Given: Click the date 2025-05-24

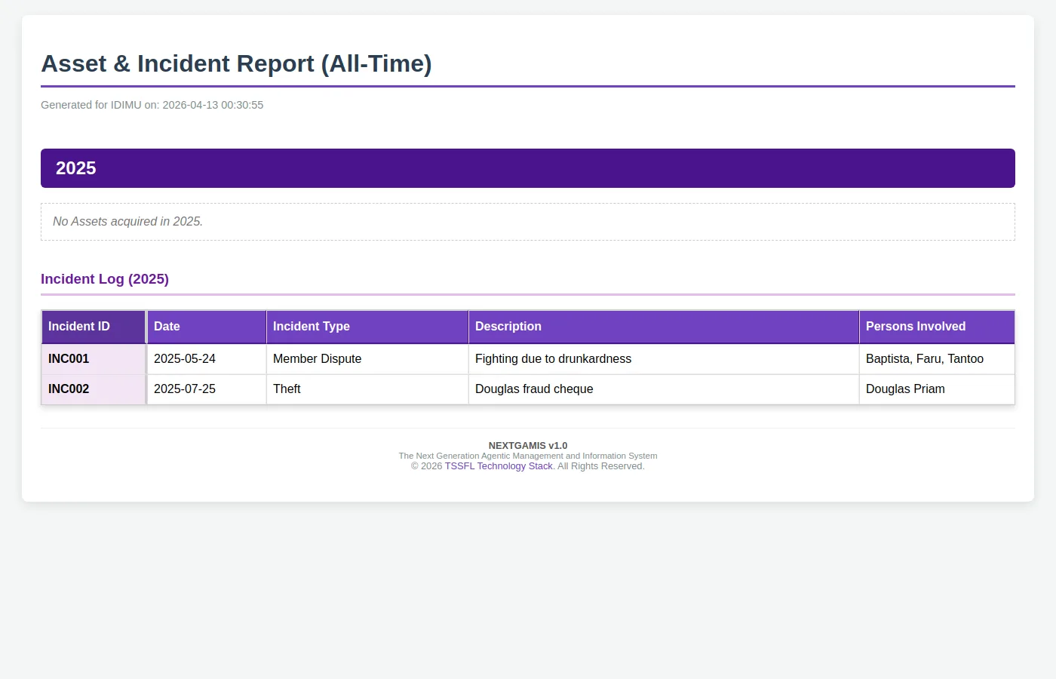Looking at the screenshot, I should (185, 359).
